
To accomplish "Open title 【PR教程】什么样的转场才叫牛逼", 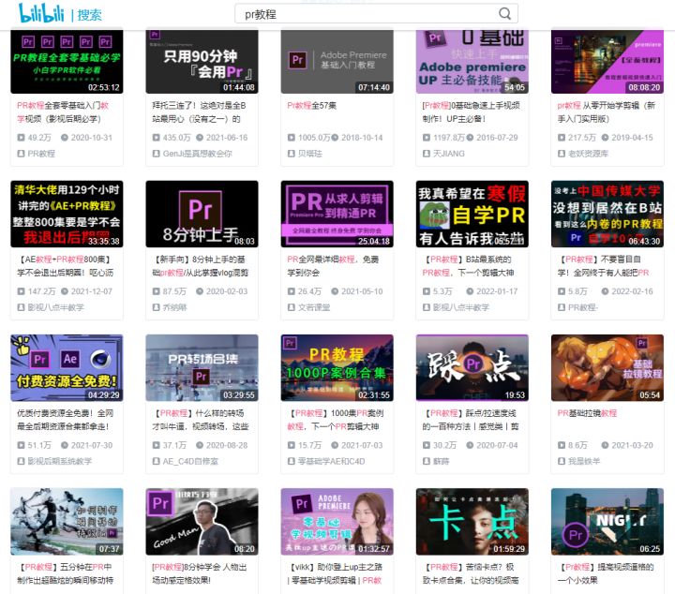I will pos(201,420).
